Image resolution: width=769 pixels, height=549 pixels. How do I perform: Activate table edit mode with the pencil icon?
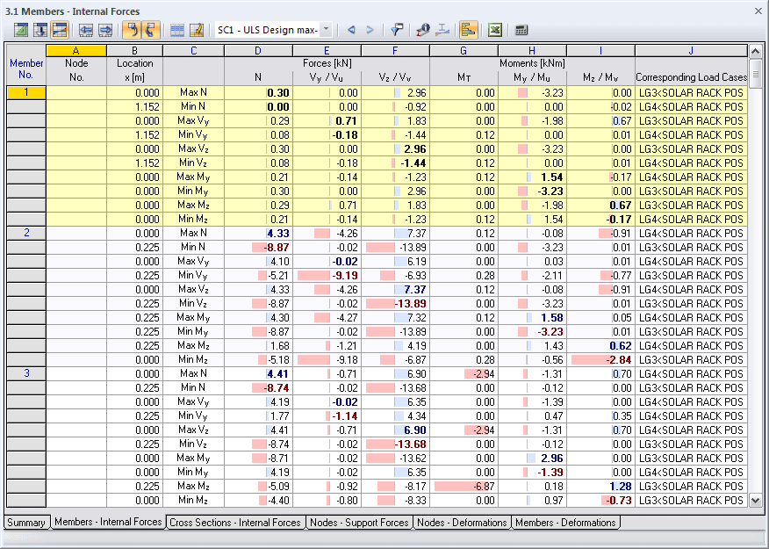pyautogui.click(x=196, y=29)
